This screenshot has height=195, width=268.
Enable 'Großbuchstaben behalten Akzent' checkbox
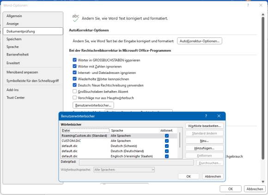pyautogui.click(x=74, y=91)
